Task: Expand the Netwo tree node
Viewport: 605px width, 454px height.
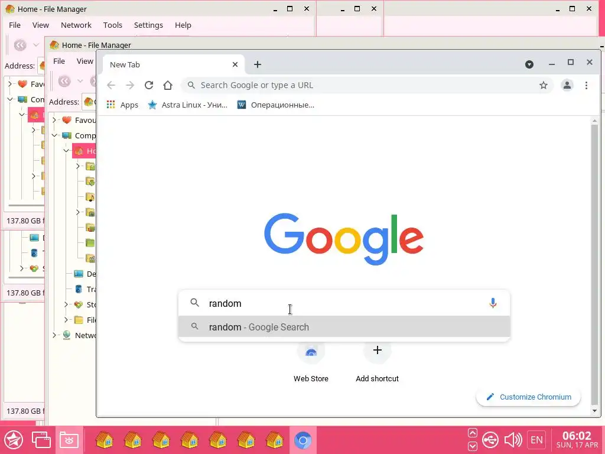Action: coord(54,335)
